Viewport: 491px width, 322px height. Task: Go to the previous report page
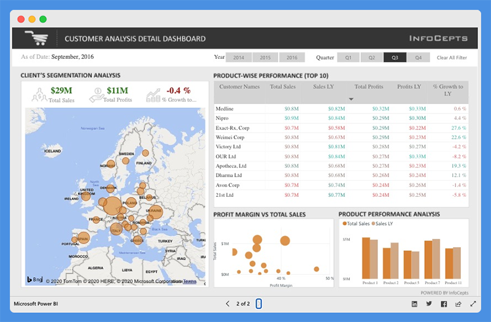tap(228, 304)
